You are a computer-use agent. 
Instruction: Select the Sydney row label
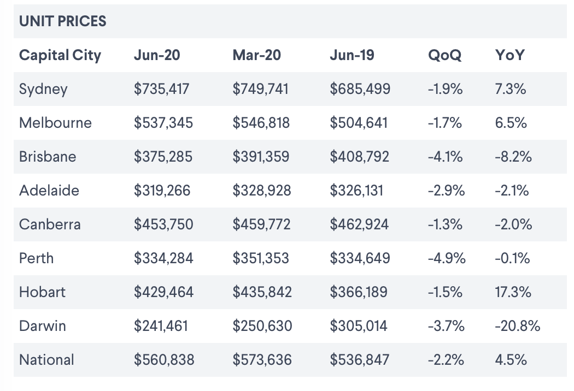click(x=43, y=89)
